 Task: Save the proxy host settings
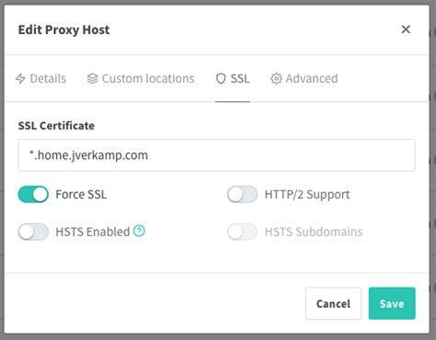392,303
